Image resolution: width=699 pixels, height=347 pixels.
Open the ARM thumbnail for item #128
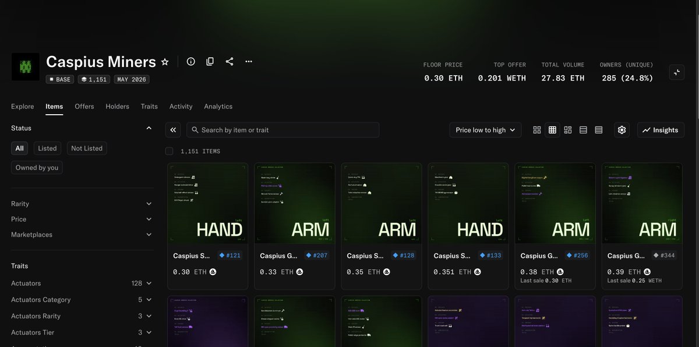click(382, 203)
